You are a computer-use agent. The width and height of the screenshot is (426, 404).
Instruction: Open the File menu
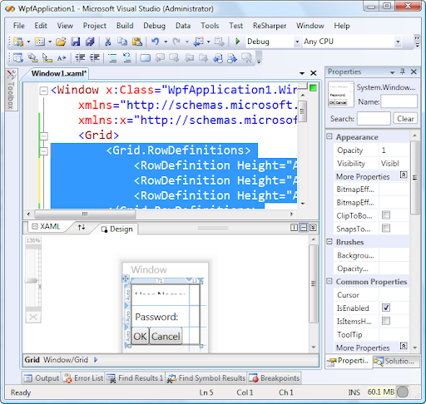19,26
